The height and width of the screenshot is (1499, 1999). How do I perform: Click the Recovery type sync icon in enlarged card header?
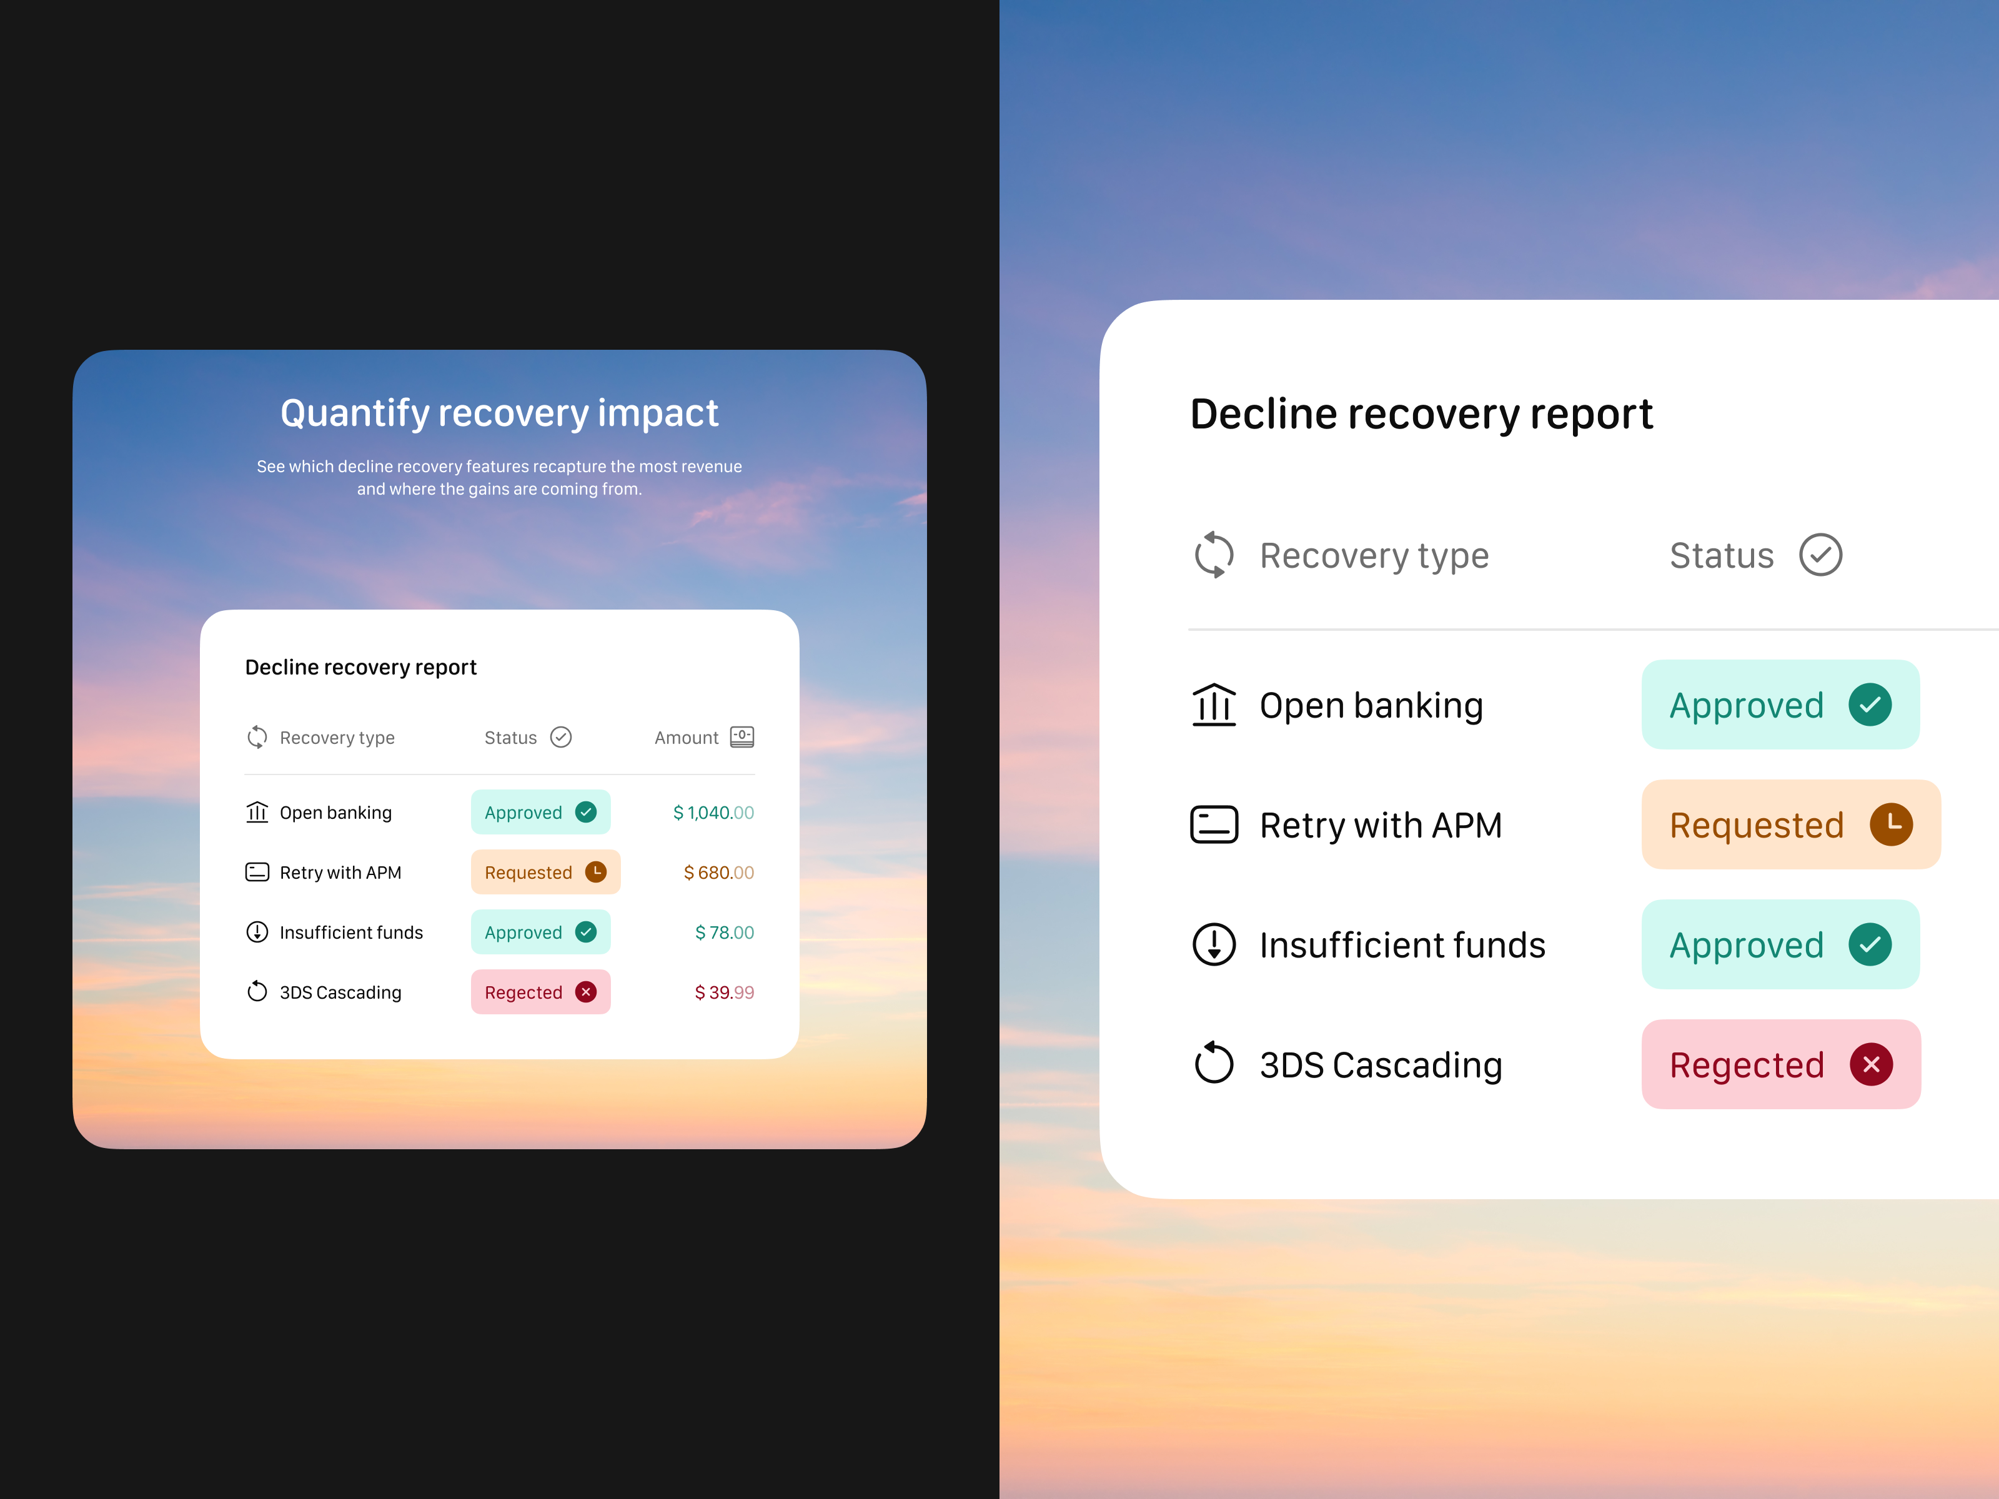pyautogui.click(x=1214, y=555)
